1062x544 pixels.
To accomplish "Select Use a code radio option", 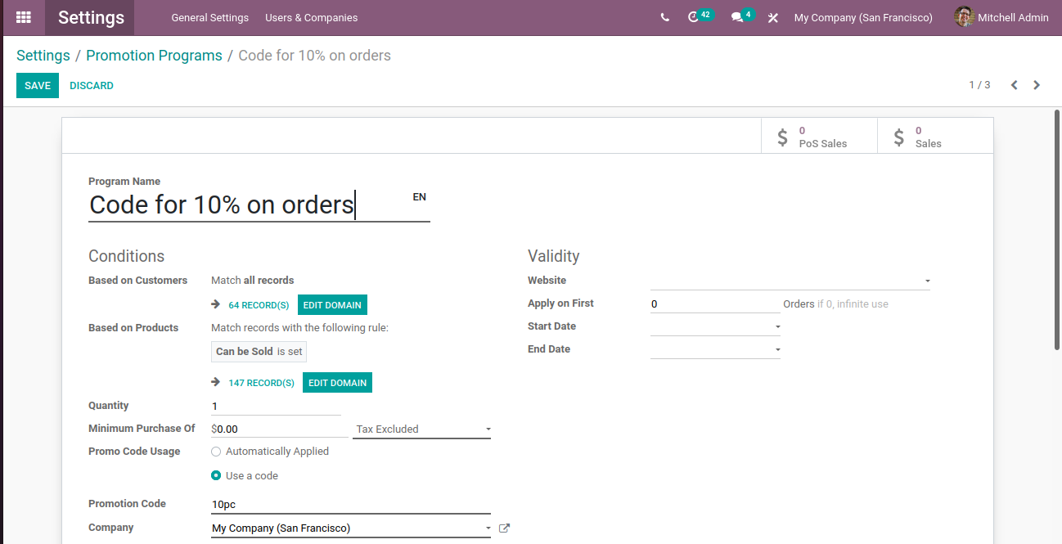I will point(216,475).
